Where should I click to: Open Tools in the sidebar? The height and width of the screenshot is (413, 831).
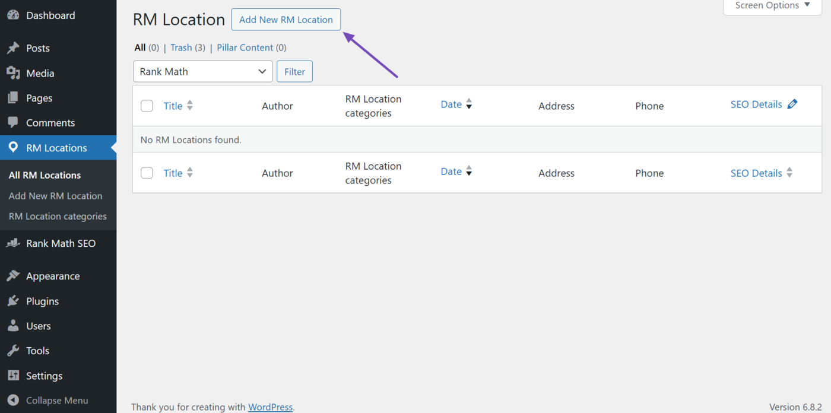click(58, 351)
